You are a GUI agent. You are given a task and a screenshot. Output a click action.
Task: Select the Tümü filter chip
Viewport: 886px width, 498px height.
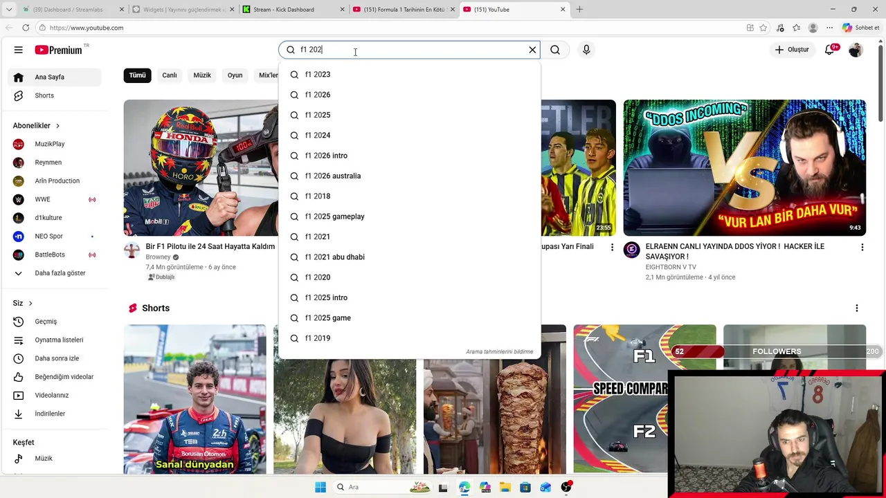click(x=137, y=75)
